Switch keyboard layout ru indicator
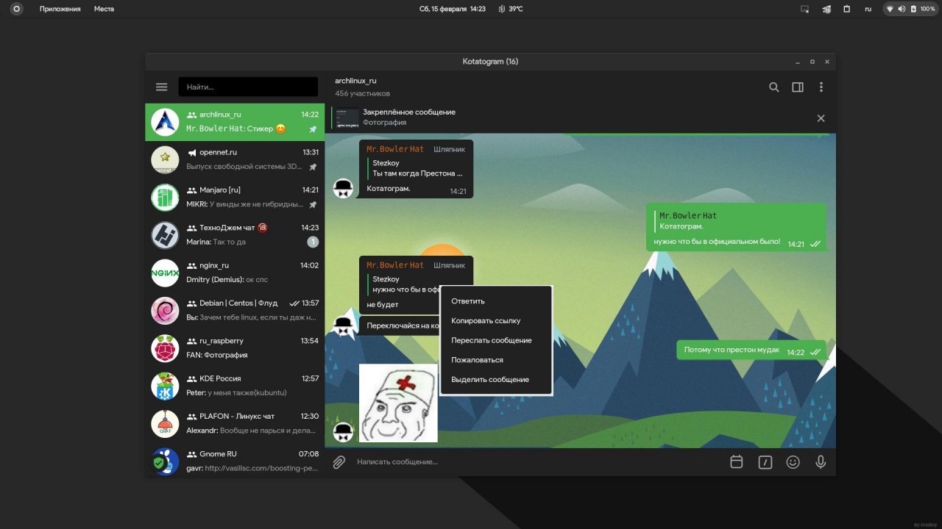Screen dimensions: 942x529 click(x=868, y=9)
